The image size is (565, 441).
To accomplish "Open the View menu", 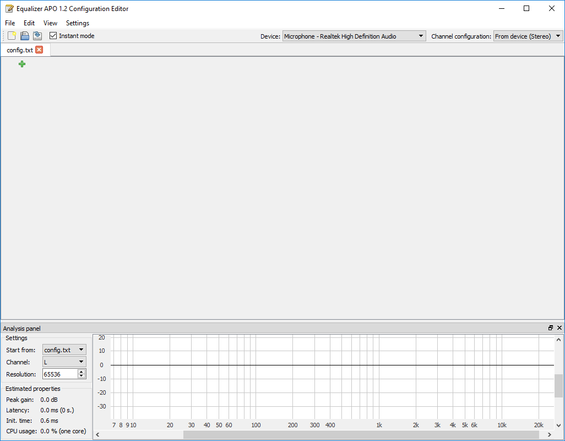I will click(x=51, y=23).
